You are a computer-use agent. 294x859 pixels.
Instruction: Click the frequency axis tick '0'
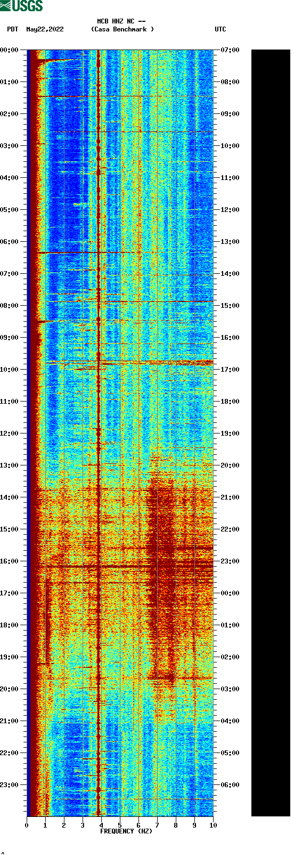[27, 825]
